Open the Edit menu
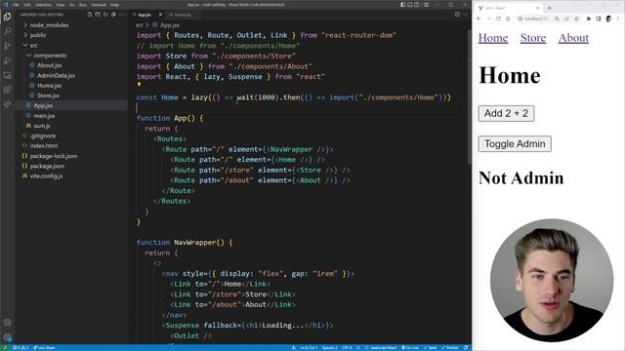625x351 pixels. tap(27, 5)
